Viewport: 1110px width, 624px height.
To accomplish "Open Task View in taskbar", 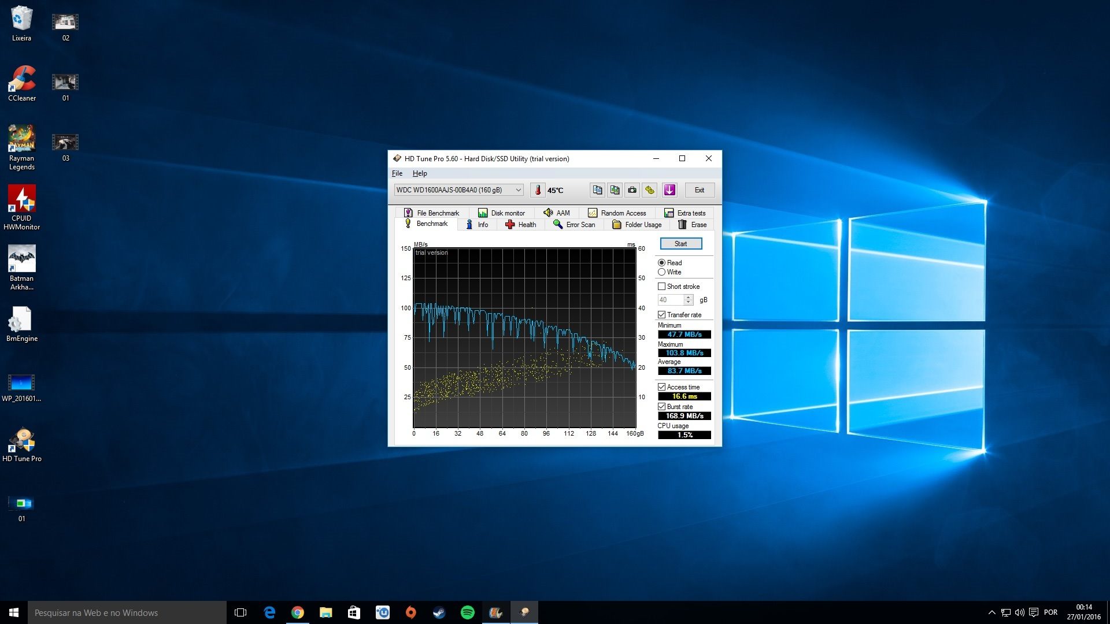I will [240, 612].
